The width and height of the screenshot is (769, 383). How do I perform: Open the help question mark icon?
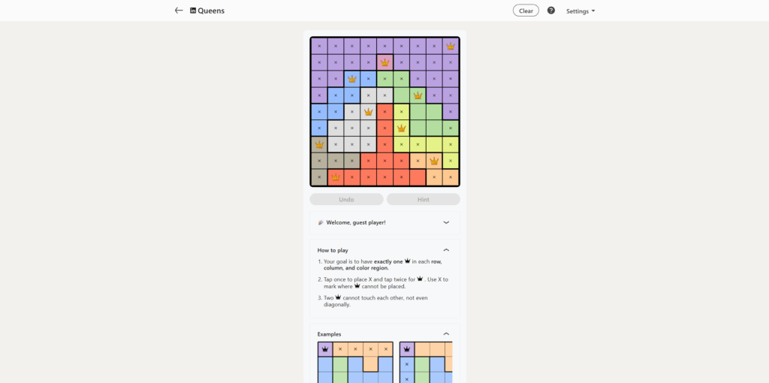coord(551,11)
